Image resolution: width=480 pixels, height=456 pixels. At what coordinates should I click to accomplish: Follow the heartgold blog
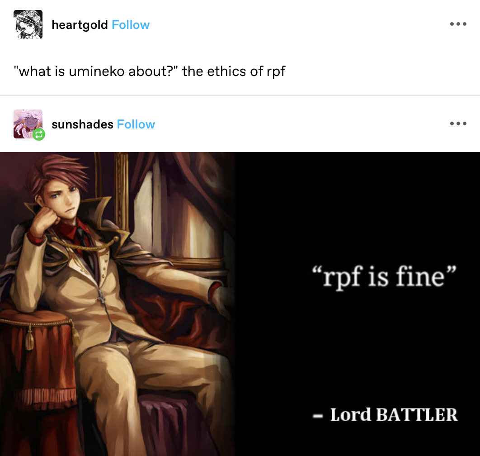click(x=131, y=25)
